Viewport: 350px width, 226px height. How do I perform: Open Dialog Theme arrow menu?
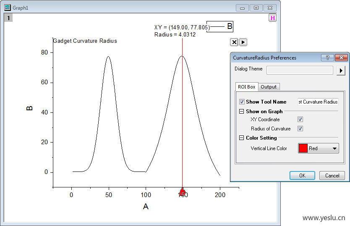(341, 70)
